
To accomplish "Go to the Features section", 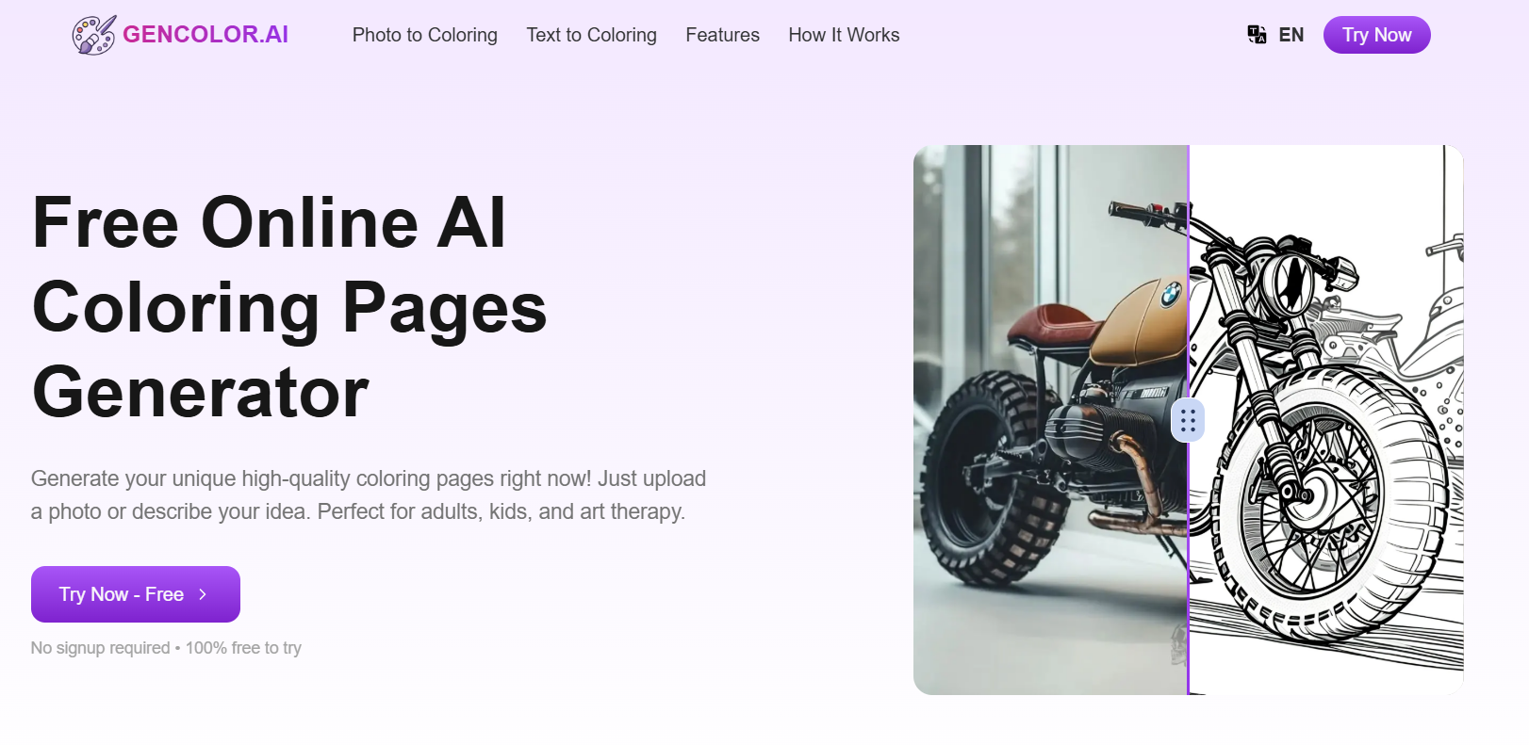I will [723, 35].
